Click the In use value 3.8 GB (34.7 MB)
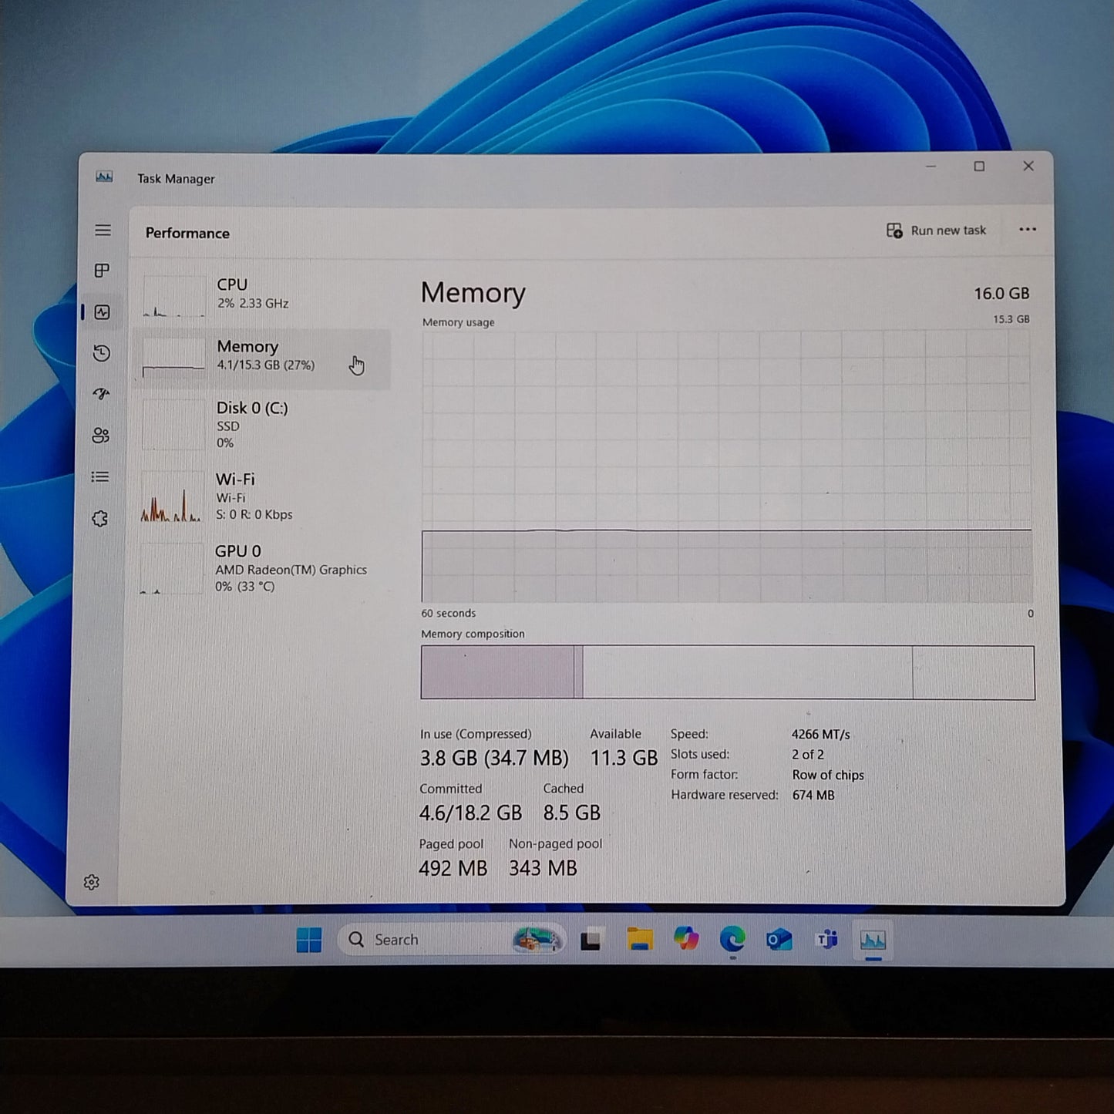The image size is (1114, 1114). coord(494,759)
